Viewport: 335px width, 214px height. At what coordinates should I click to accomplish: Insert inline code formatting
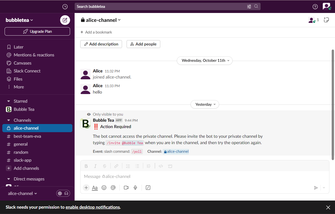[161, 166]
